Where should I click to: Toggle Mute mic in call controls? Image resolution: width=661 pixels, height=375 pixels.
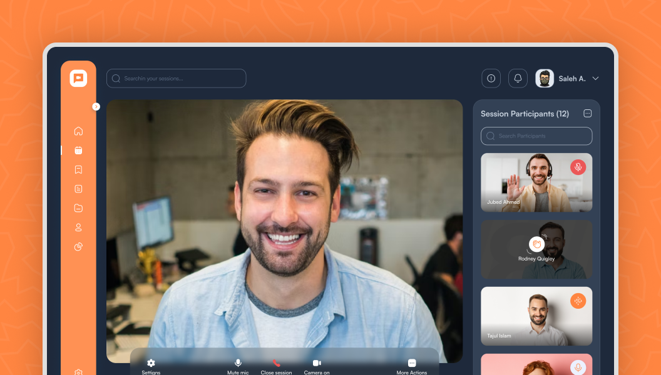pos(238,366)
